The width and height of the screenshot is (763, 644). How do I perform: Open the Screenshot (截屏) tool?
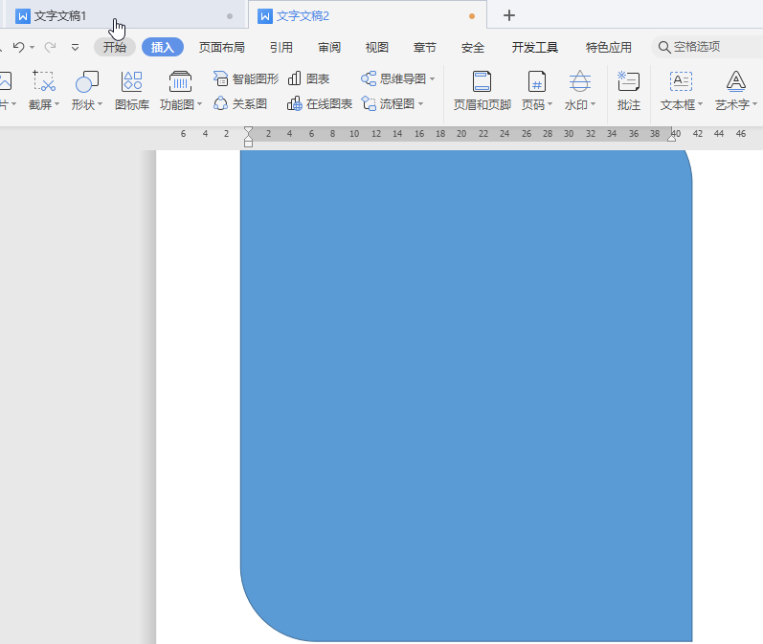[x=43, y=91]
